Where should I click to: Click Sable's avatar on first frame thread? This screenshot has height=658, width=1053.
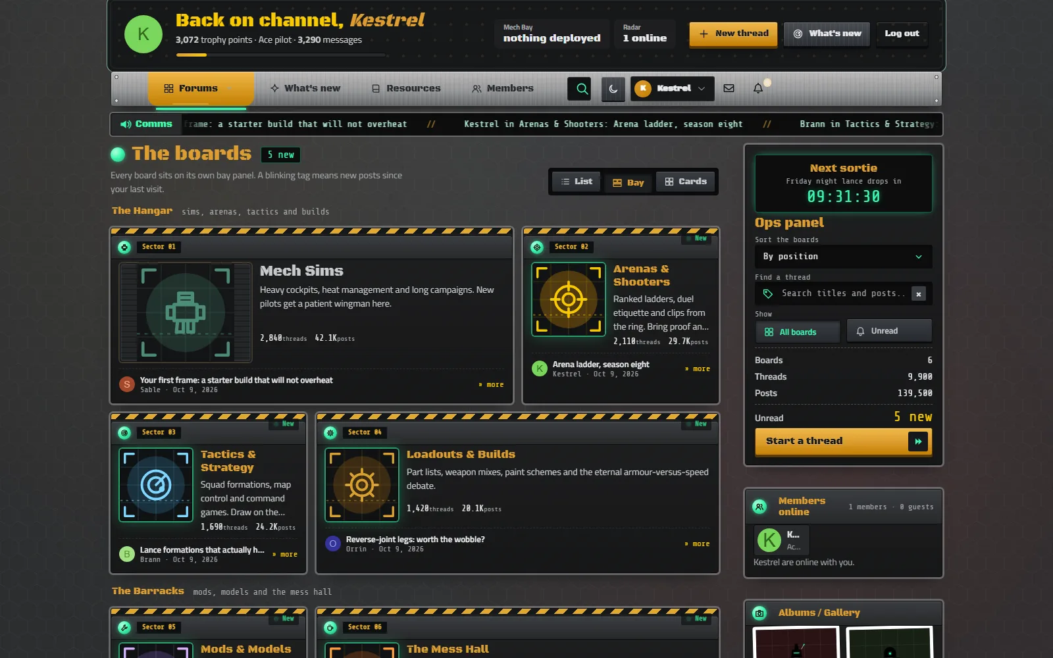[x=127, y=384]
